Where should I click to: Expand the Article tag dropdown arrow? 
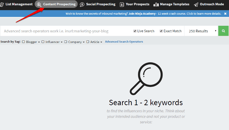[x=101, y=42]
